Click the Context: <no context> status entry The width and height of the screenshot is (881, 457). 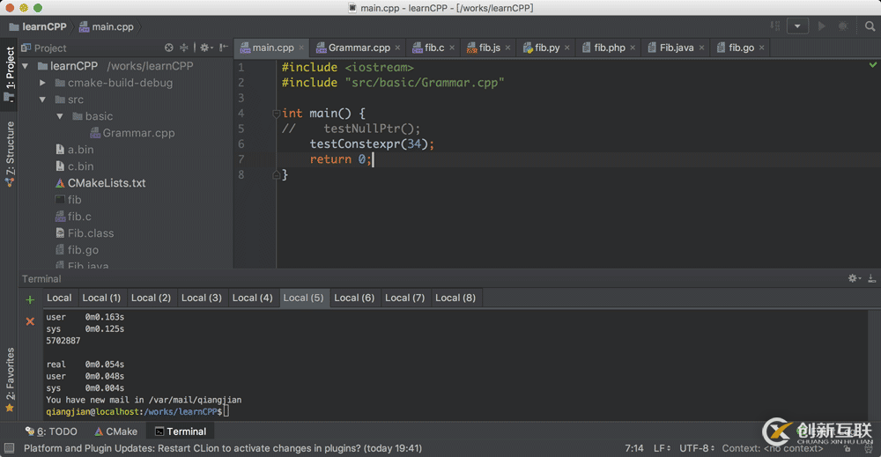773,448
